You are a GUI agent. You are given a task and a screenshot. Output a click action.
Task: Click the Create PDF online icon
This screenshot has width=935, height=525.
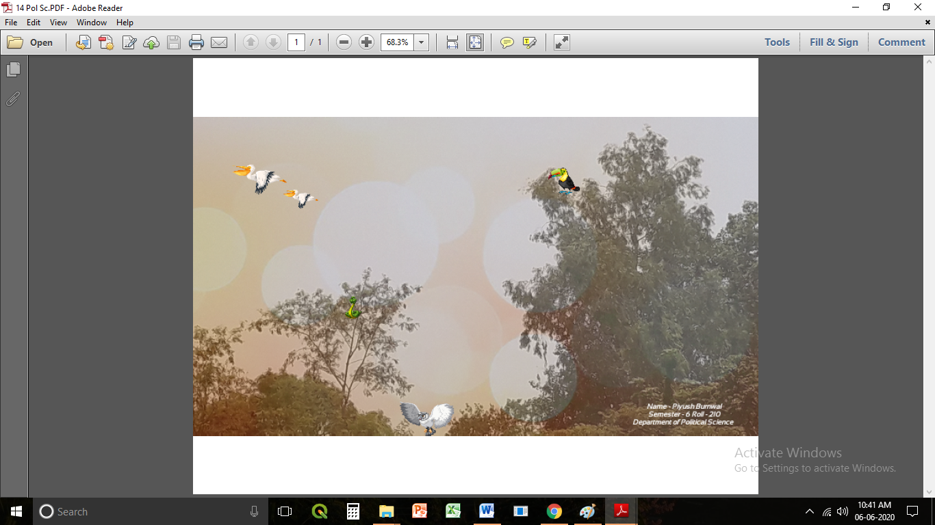(106, 42)
